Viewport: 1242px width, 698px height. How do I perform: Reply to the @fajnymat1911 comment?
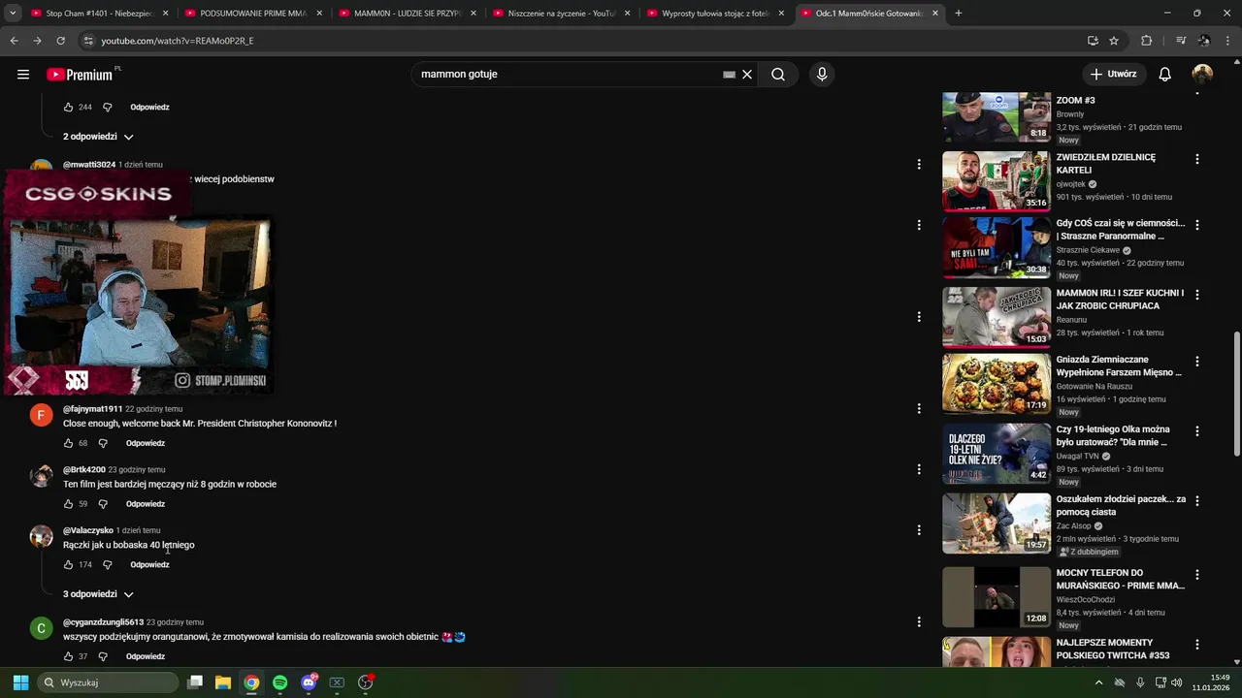[x=146, y=443]
